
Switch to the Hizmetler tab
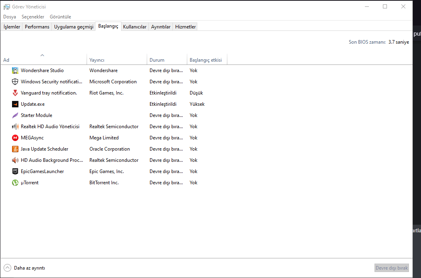tap(185, 26)
